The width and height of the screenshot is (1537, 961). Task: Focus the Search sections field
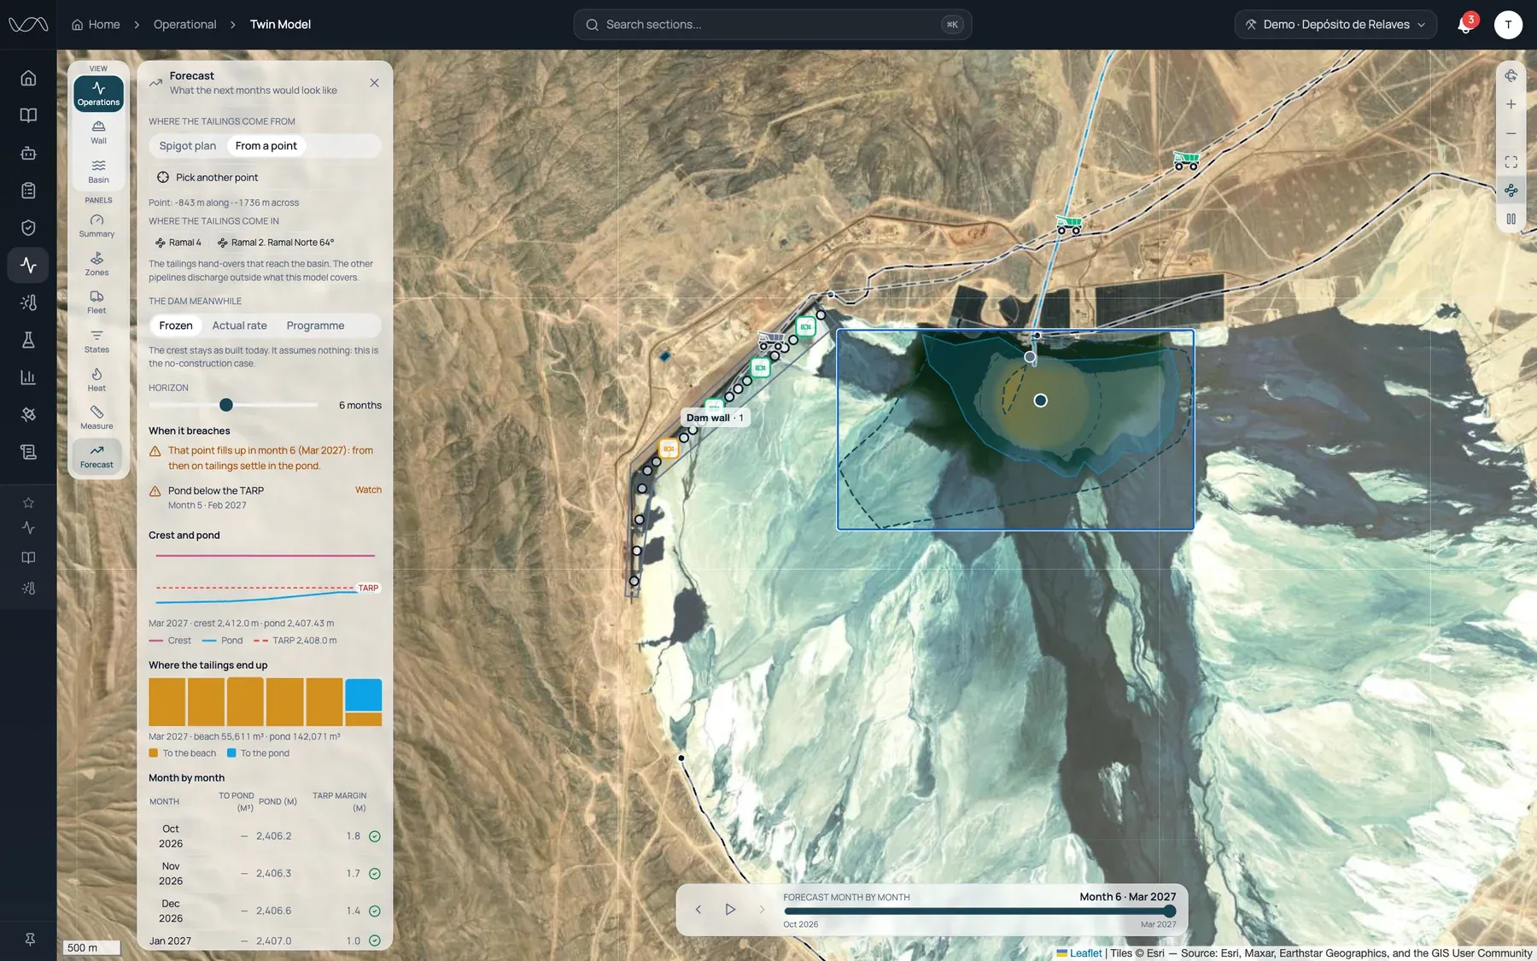772,25
